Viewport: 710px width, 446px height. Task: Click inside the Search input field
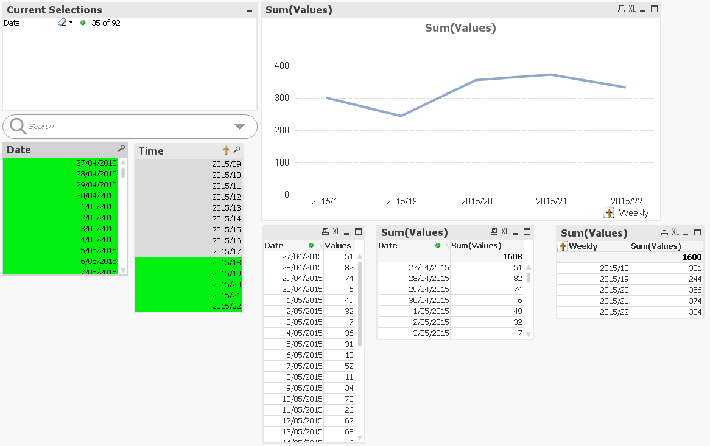pos(122,127)
